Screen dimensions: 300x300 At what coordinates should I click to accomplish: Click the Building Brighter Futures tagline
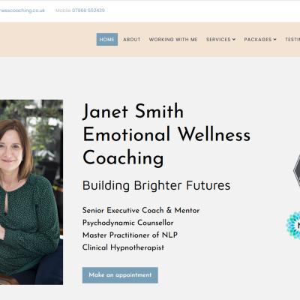(157, 185)
